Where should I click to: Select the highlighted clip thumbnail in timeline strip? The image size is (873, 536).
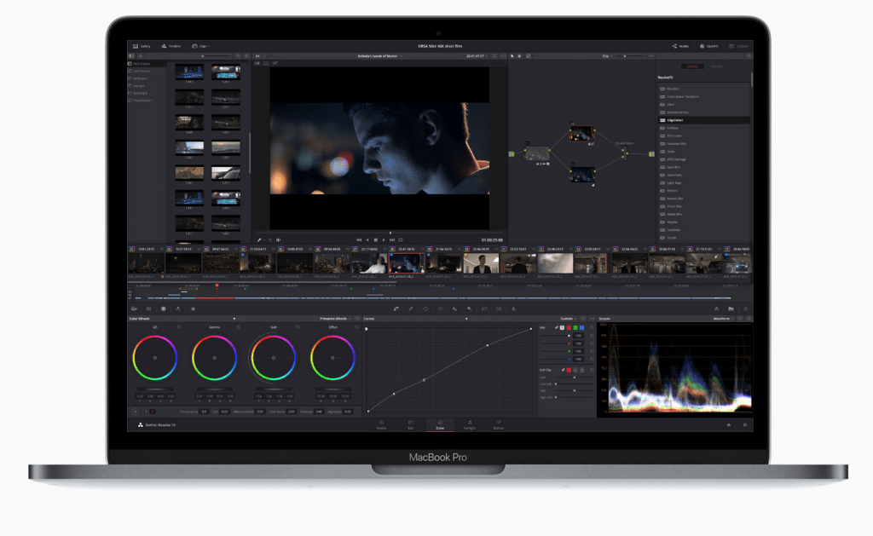coord(407,262)
